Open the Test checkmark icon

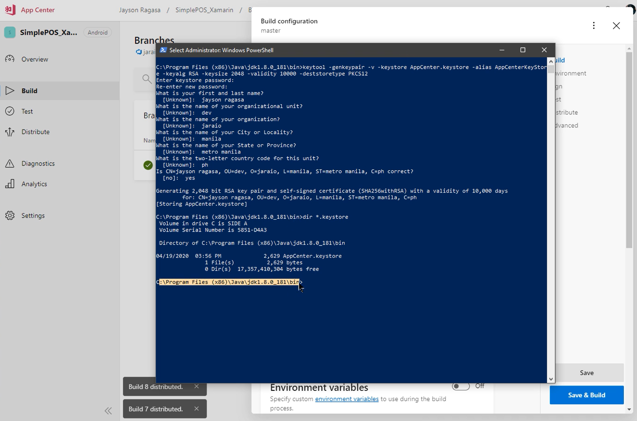coord(10,111)
